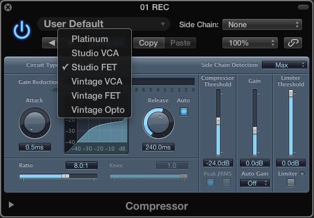Viewport: 314px width, 218px height.
Task: Click the link chain icon button
Action: pyautogui.click(x=293, y=43)
